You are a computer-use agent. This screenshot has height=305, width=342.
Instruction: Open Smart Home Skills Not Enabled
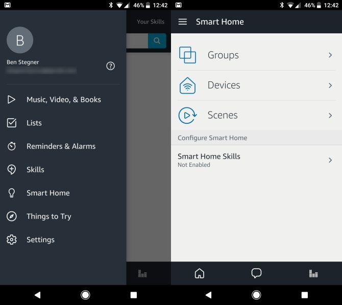coord(256,160)
